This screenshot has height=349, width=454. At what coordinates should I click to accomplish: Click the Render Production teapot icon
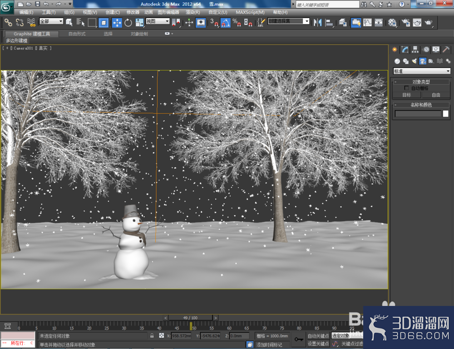(429, 23)
